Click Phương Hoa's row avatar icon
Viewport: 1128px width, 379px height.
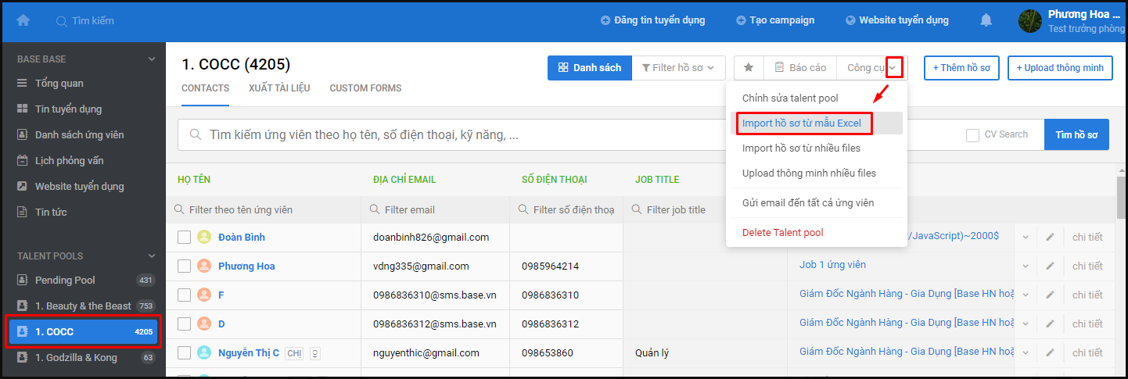click(x=204, y=266)
